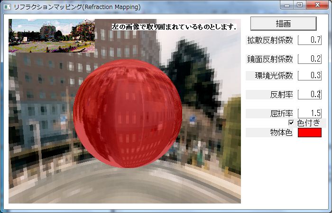Click the 鏡面反射係数 label
This screenshot has width=332, height=213.
[x=269, y=59]
